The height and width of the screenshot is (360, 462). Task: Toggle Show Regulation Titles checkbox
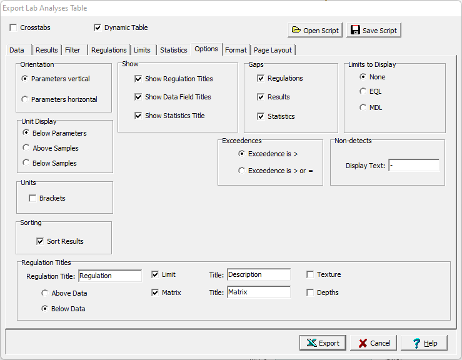point(138,79)
